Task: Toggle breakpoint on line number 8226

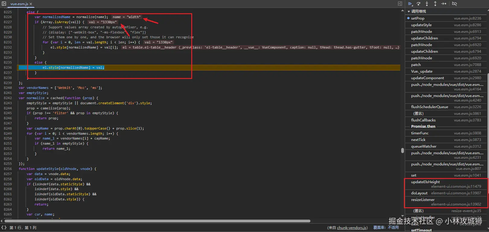Action: point(8,17)
